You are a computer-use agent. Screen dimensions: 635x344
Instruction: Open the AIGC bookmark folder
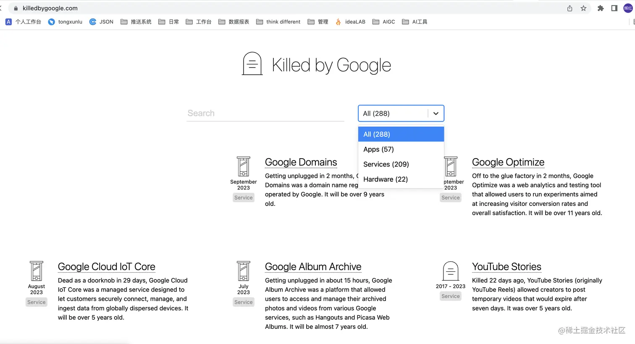(383, 22)
